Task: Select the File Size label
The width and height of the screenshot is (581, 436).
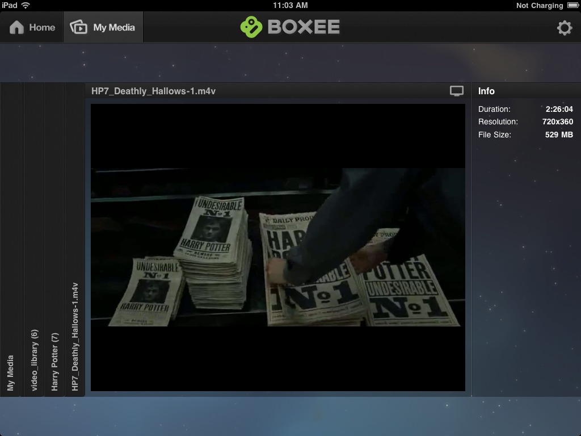Action: [495, 135]
